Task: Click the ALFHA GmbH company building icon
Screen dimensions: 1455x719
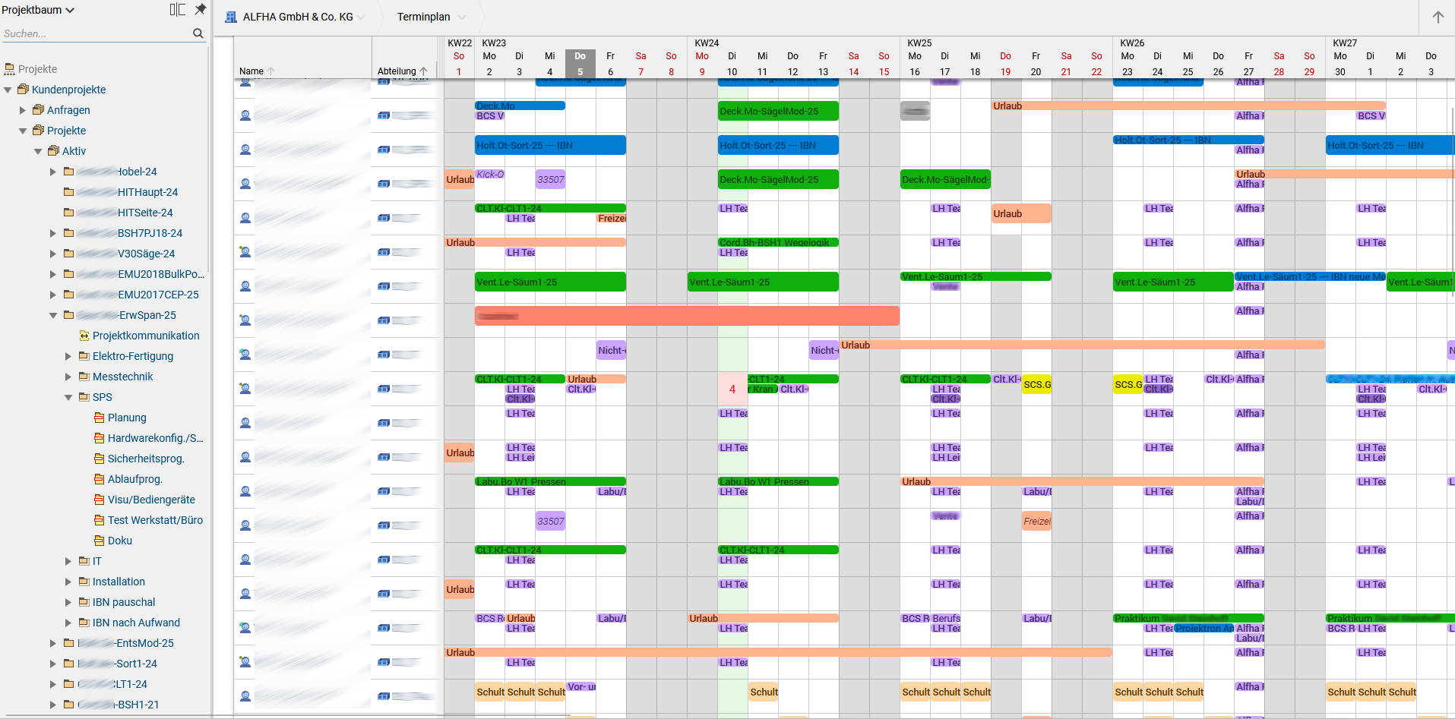Action: coord(231,17)
